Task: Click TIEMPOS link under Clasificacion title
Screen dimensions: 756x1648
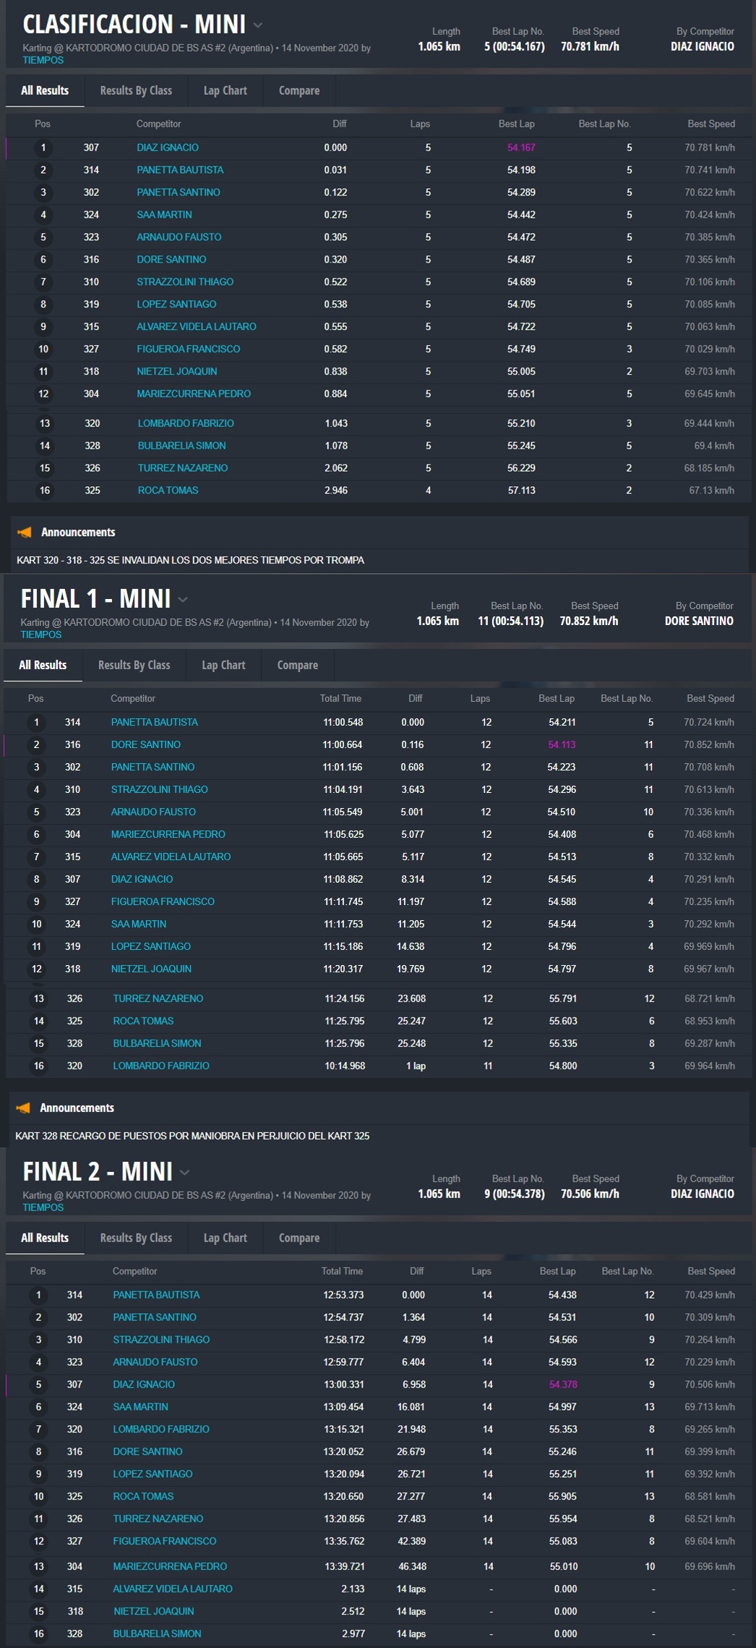Action: point(43,61)
